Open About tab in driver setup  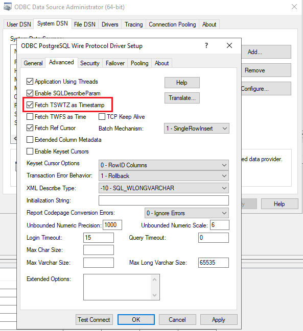162,63
